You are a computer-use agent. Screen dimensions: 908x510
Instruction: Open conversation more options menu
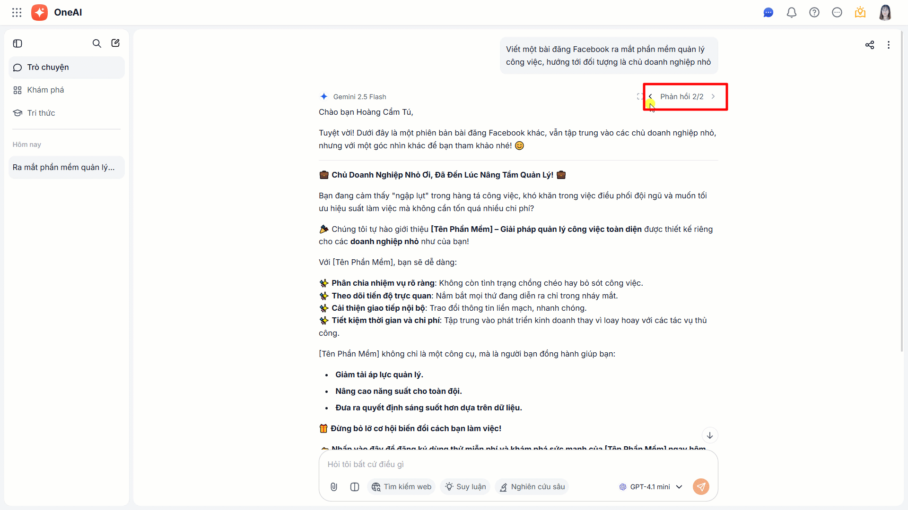889,45
